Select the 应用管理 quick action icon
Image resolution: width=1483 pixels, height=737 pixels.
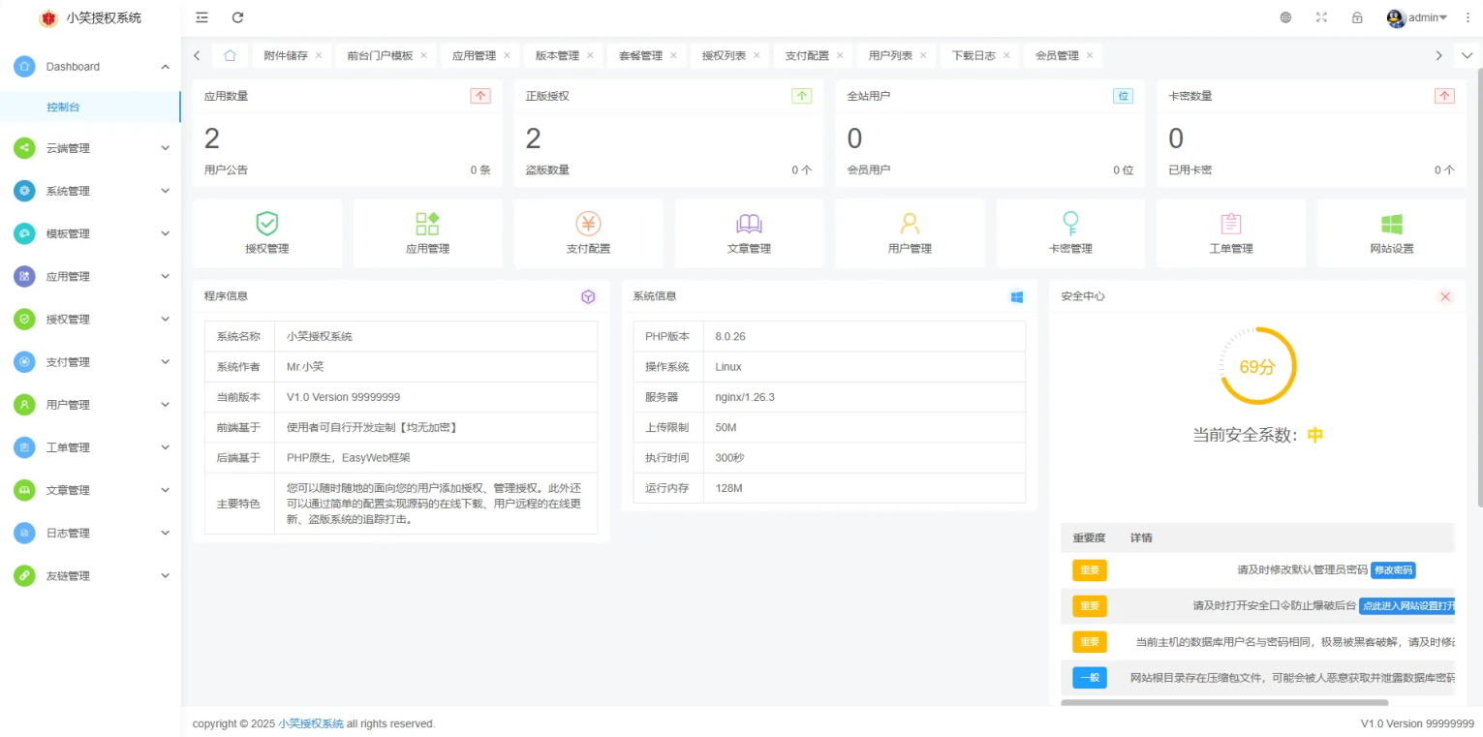tap(427, 225)
